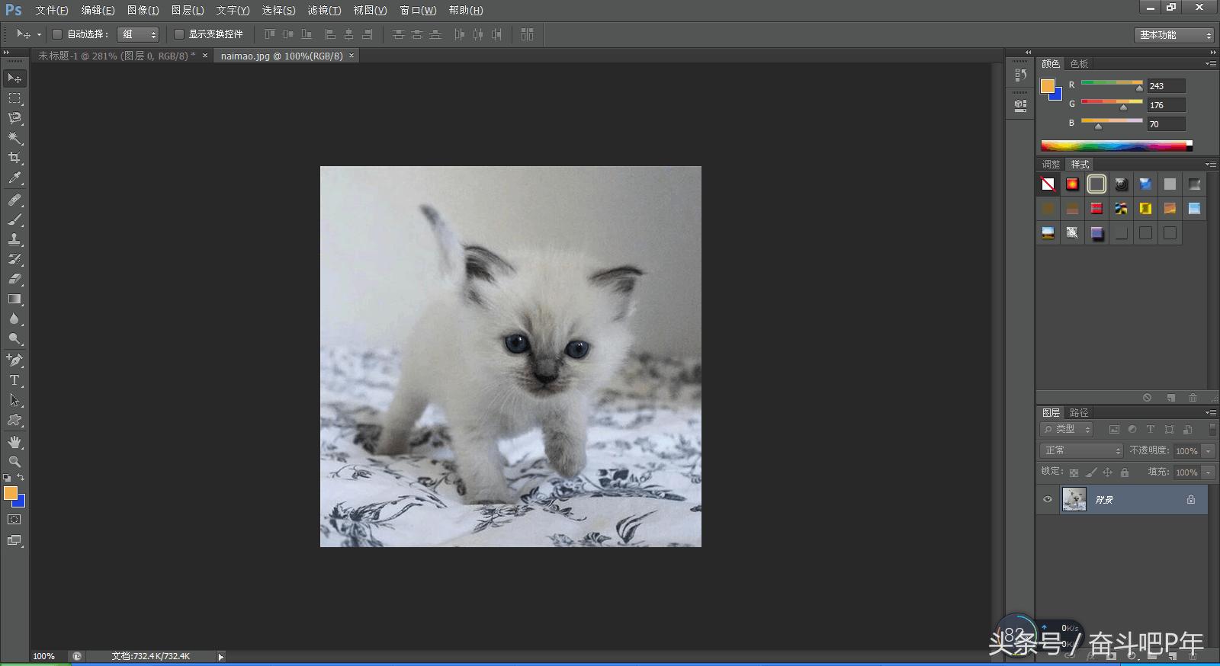The image size is (1220, 666).
Task: Select the Gradient tool
Action: (x=14, y=299)
